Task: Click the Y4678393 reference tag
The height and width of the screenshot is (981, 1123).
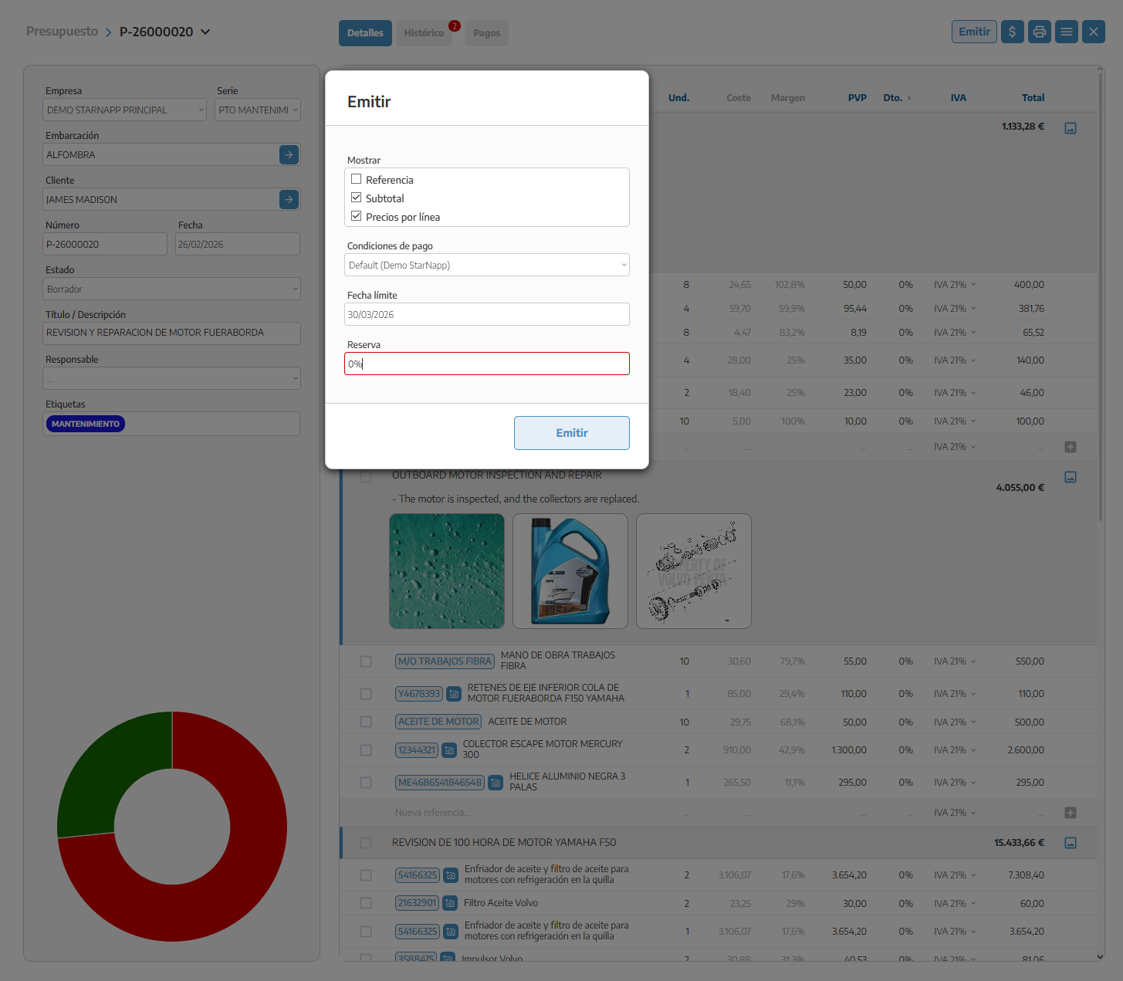Action: (x=419, y=694)
